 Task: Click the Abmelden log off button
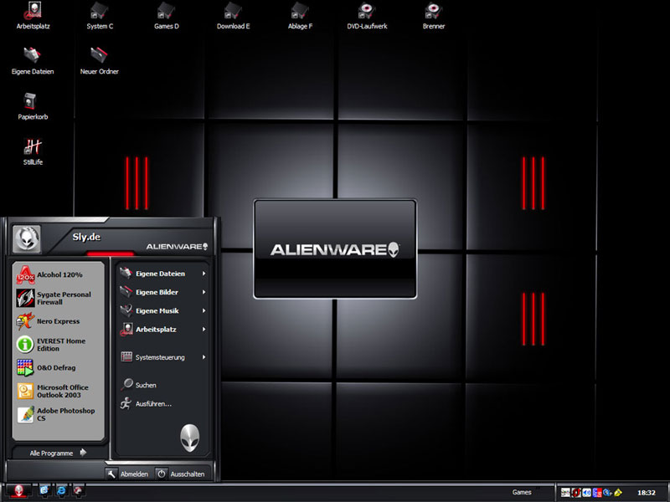click(128, 474)
